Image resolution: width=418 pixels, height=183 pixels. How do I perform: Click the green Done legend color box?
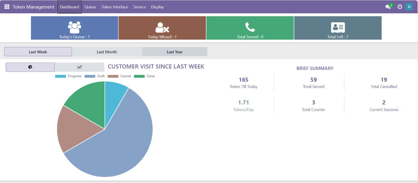coord(139,76)
